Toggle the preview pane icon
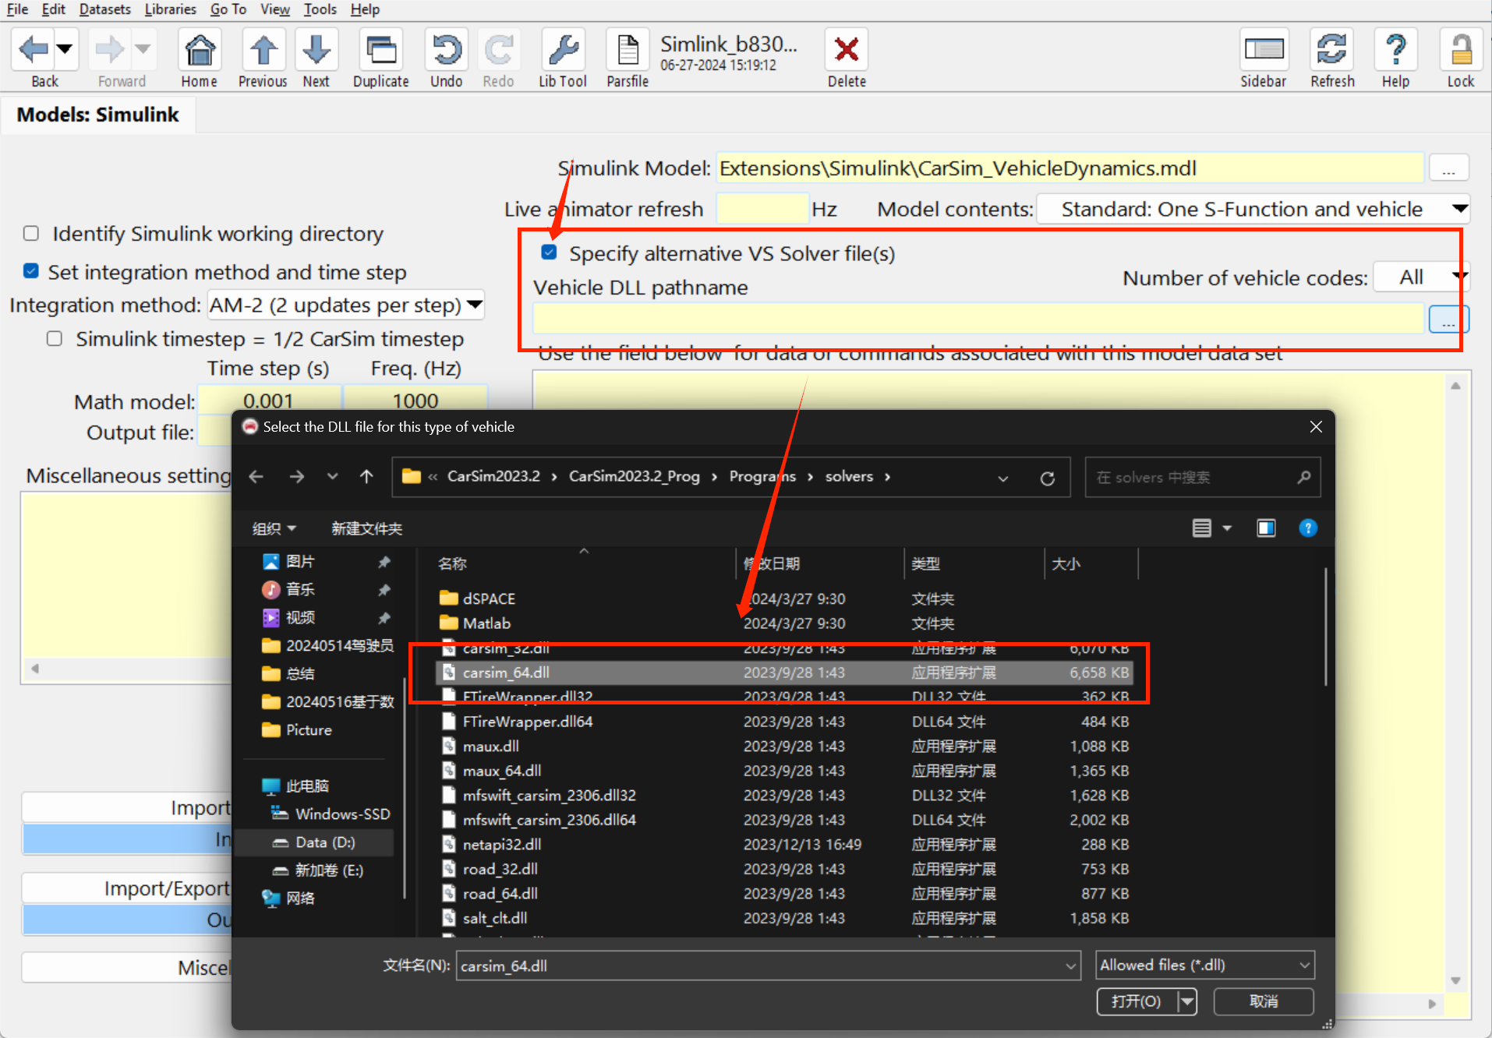This screenshot has height=1038, width=1492. (x=1266, y=528)
